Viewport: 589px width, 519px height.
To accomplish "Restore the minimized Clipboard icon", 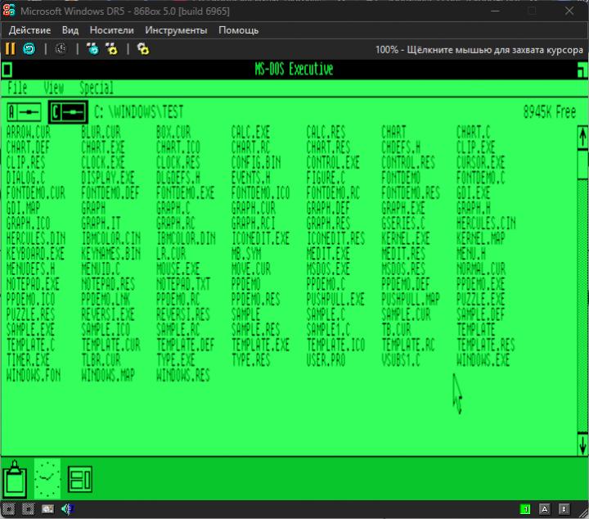I will (x=15, y=479).
